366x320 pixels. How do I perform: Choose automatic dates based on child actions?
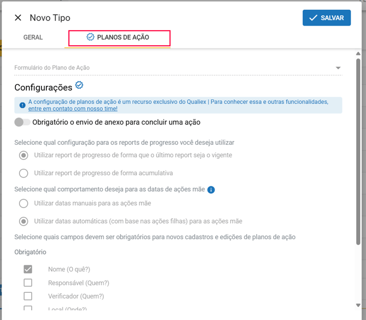(23, 221)
